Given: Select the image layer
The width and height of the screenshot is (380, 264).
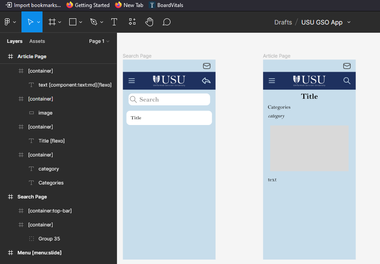Looking at the screenshot, I should pyautogui.click(x=58, y=113).
